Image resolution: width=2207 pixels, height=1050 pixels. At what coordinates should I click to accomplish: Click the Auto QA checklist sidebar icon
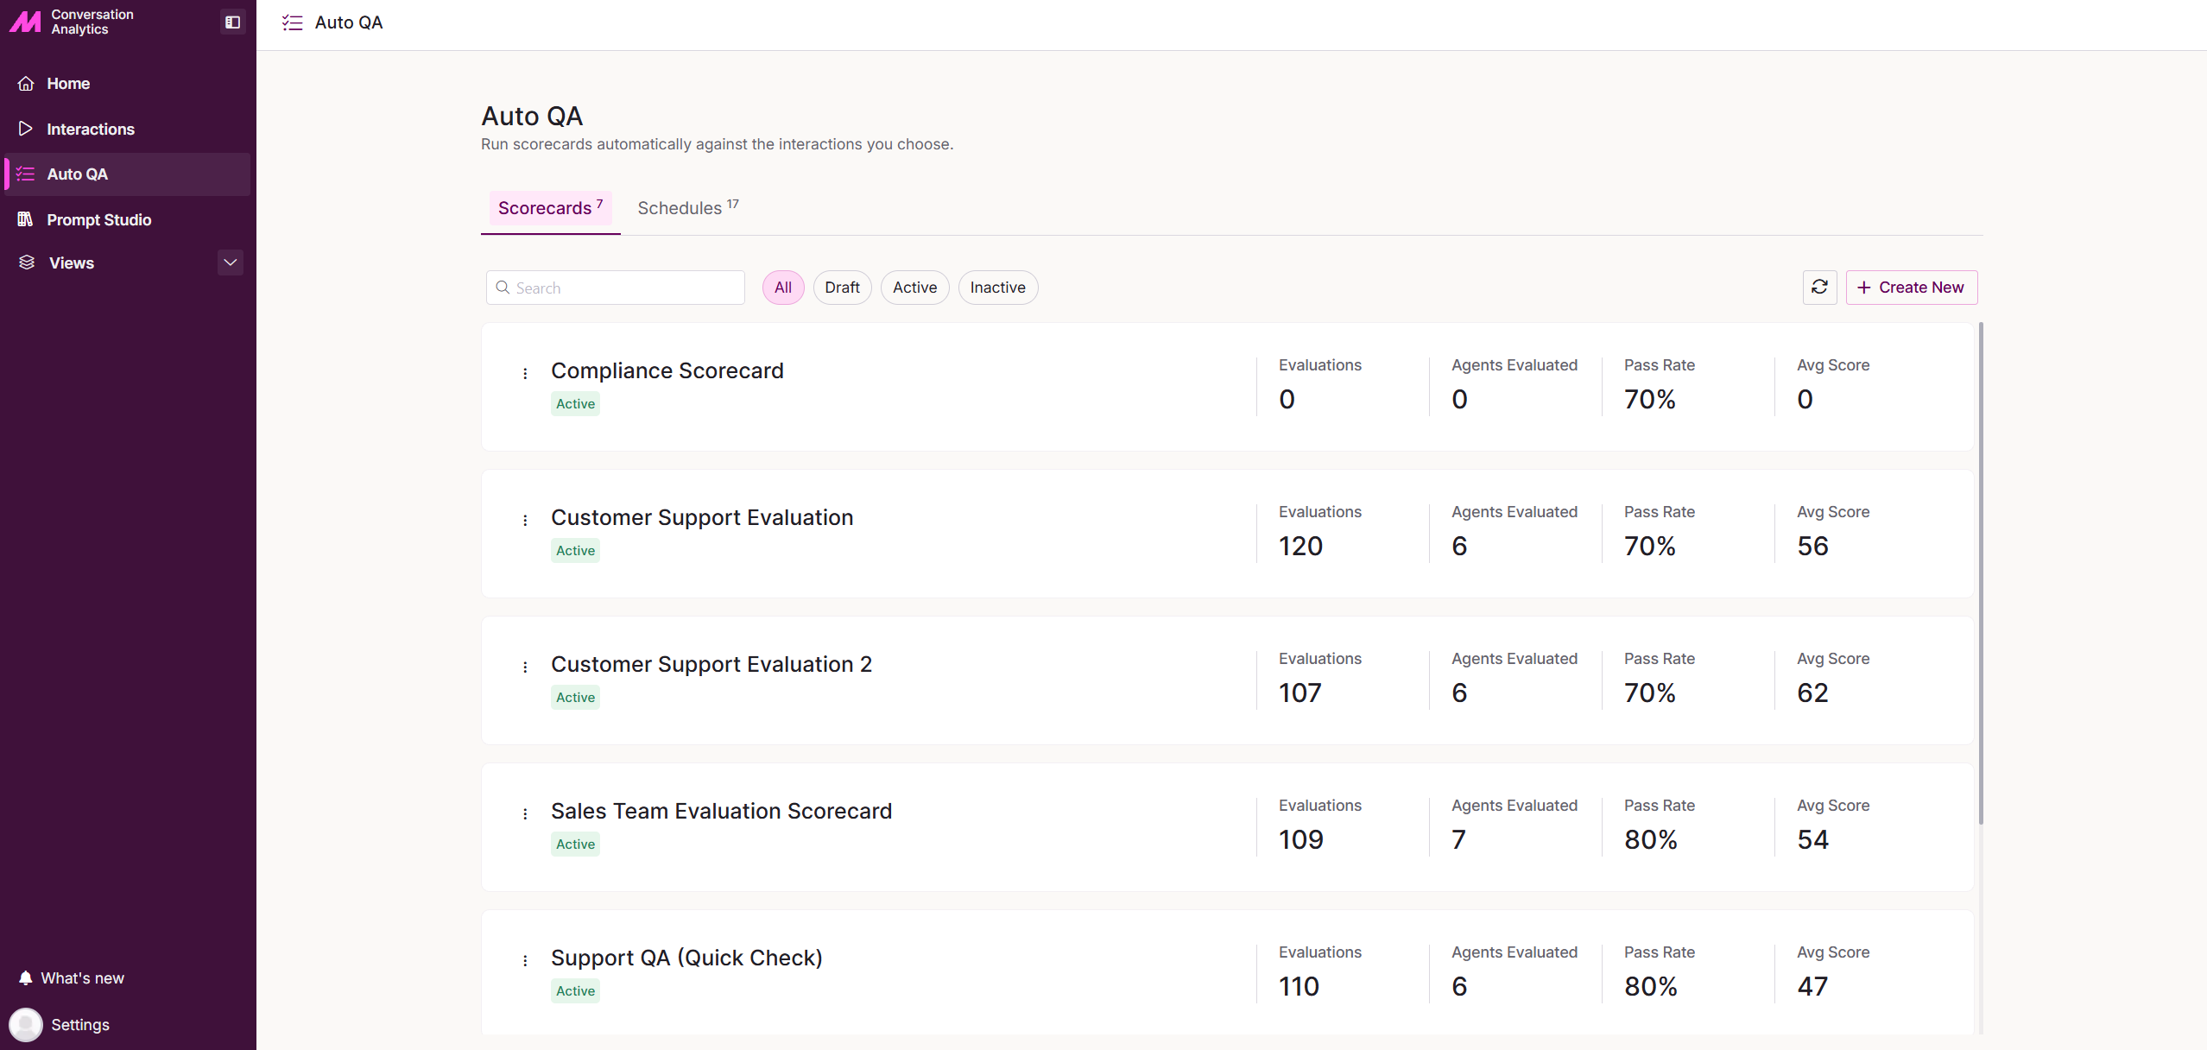pos(26,174)
